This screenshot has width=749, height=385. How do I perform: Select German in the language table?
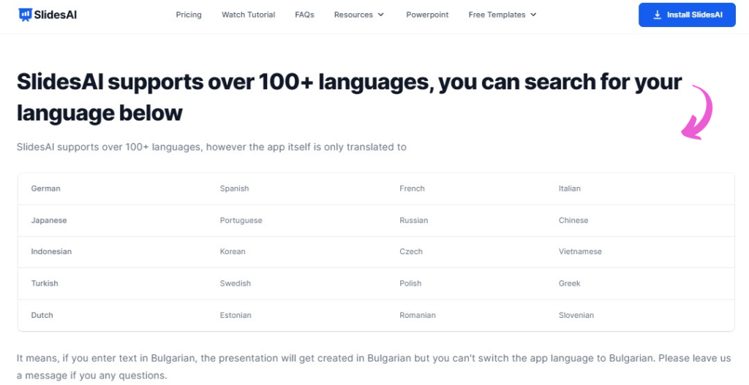pos(45,188)
